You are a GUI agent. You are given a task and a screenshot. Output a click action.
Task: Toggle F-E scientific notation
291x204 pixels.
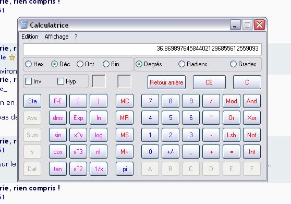click(58, 101)
